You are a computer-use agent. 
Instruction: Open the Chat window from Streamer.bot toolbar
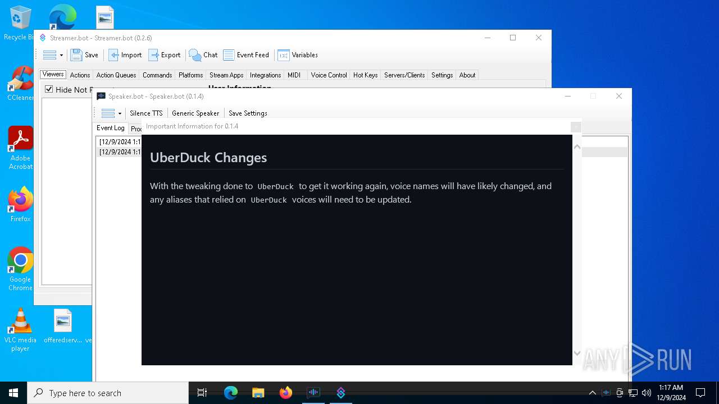point(203,55)
